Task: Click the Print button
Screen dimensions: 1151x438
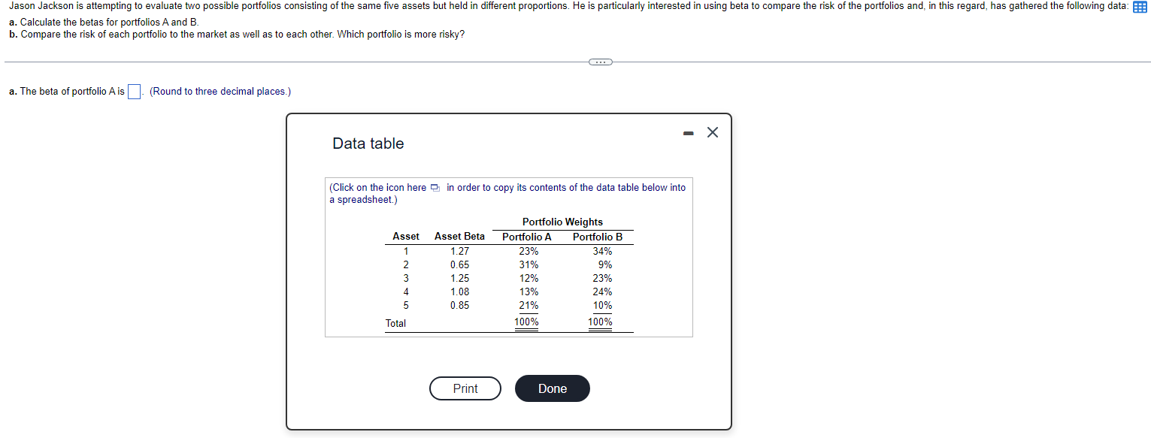Action: point(465,388)
